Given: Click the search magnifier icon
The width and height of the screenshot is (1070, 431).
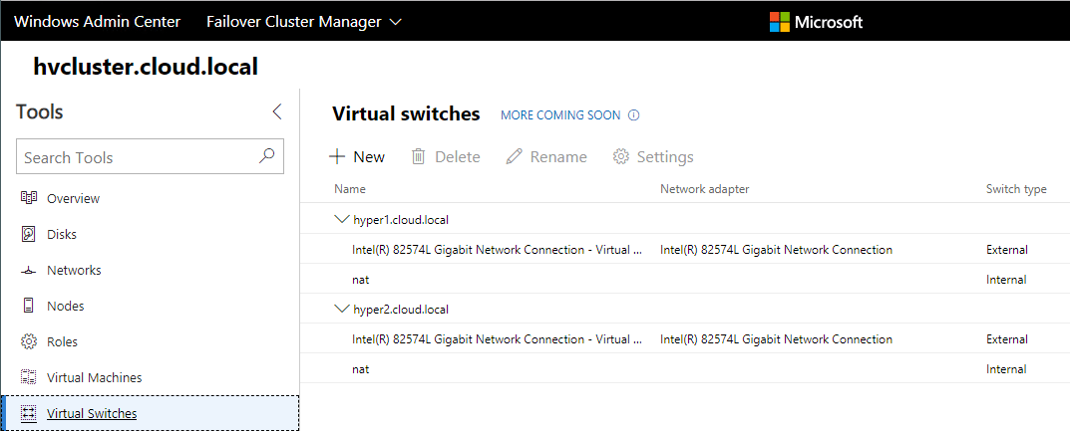Looking at the screenshot, I should click(x=266, y=156).
